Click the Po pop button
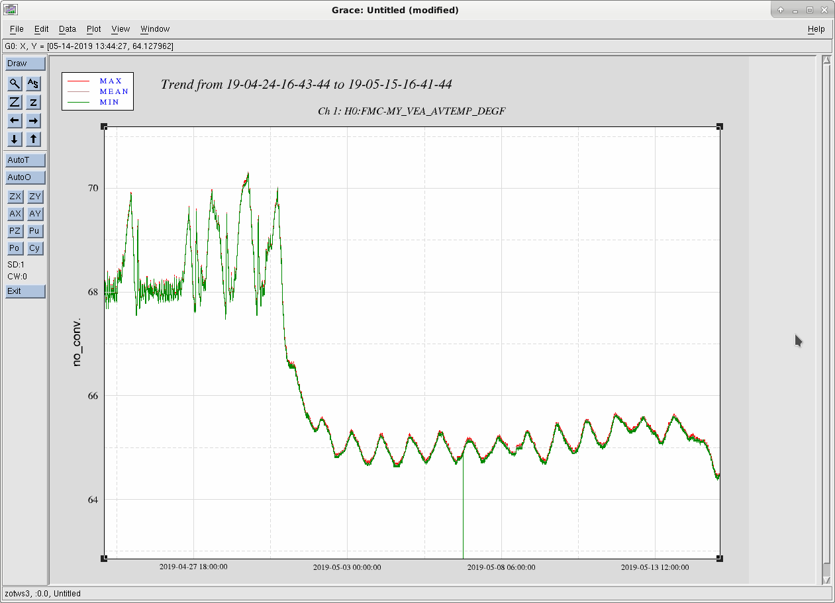This screenshot has height=603, width=835. 15,248
